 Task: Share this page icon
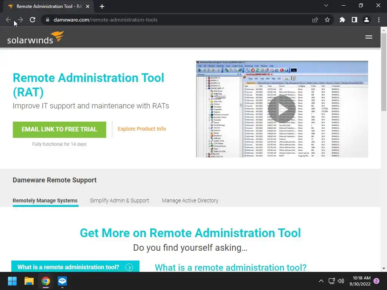tap(315, 20)
